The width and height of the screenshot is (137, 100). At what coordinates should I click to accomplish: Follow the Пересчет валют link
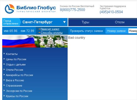coord(50,29)
